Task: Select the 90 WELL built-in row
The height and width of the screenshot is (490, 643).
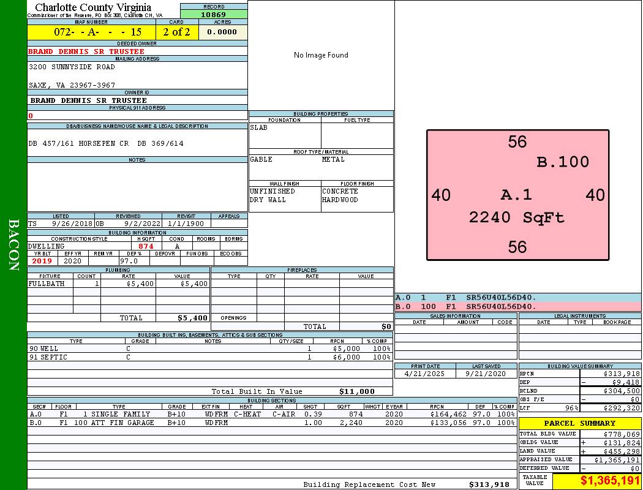Action: coord(209,348)
